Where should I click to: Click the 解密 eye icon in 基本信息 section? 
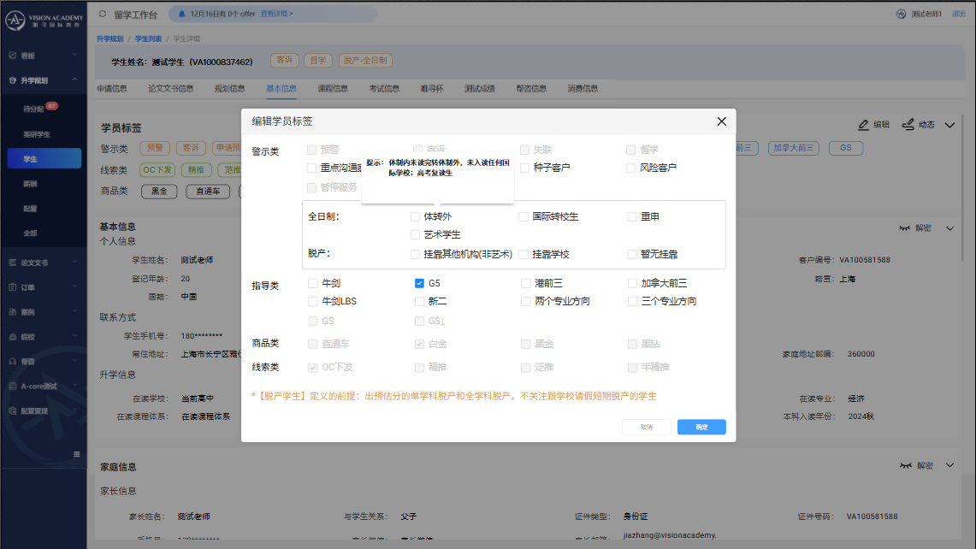pos(905,228)
